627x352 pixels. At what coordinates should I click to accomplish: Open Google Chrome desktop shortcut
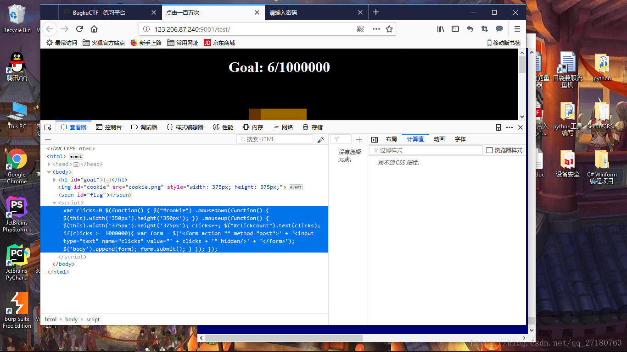(x=17, y=166)
